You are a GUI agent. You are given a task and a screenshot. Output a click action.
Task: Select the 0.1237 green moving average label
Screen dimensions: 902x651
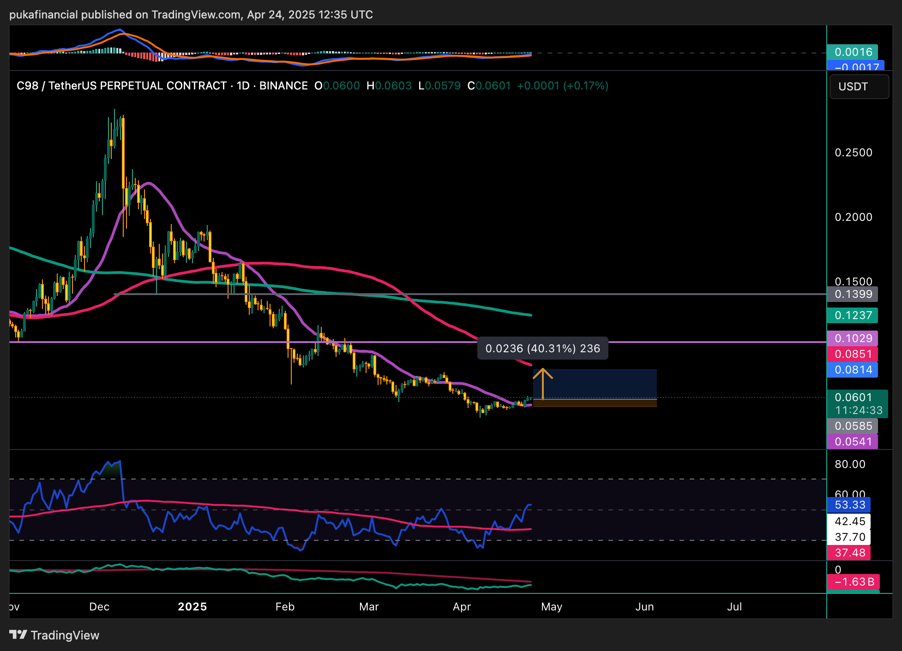click(852, 315)
